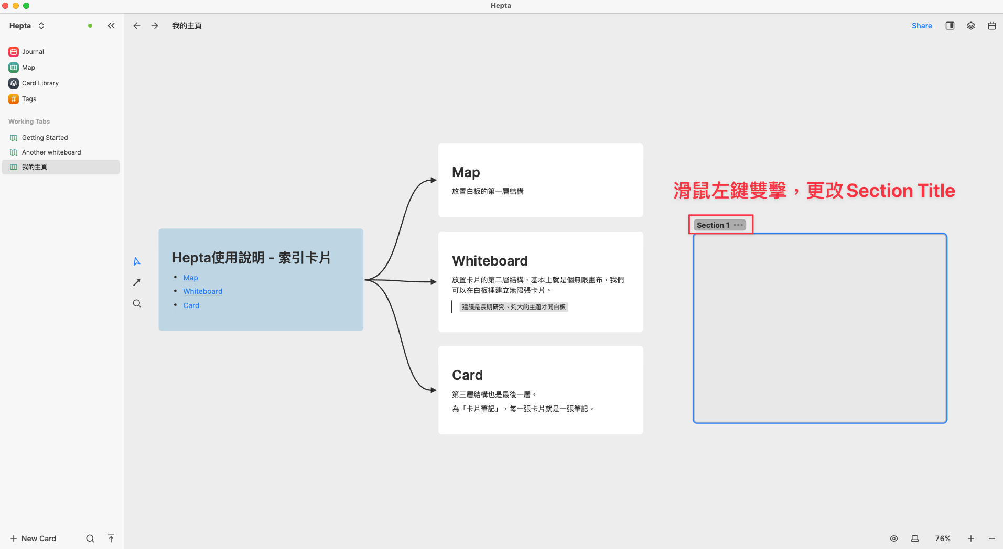Open search via the magnifier tool near the card
The height and width of the screenshot is (549, 1003).
pos(136,303)
